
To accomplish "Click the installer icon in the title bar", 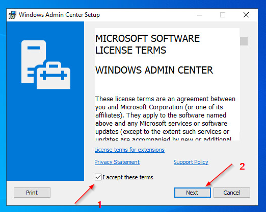I will coord(12,15).
